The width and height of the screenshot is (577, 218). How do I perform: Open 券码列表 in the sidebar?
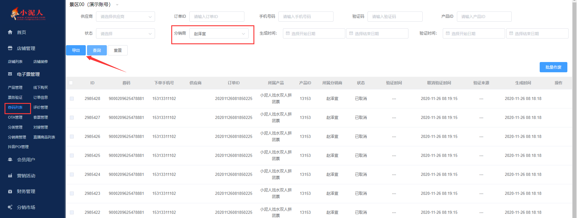[15, 107]
